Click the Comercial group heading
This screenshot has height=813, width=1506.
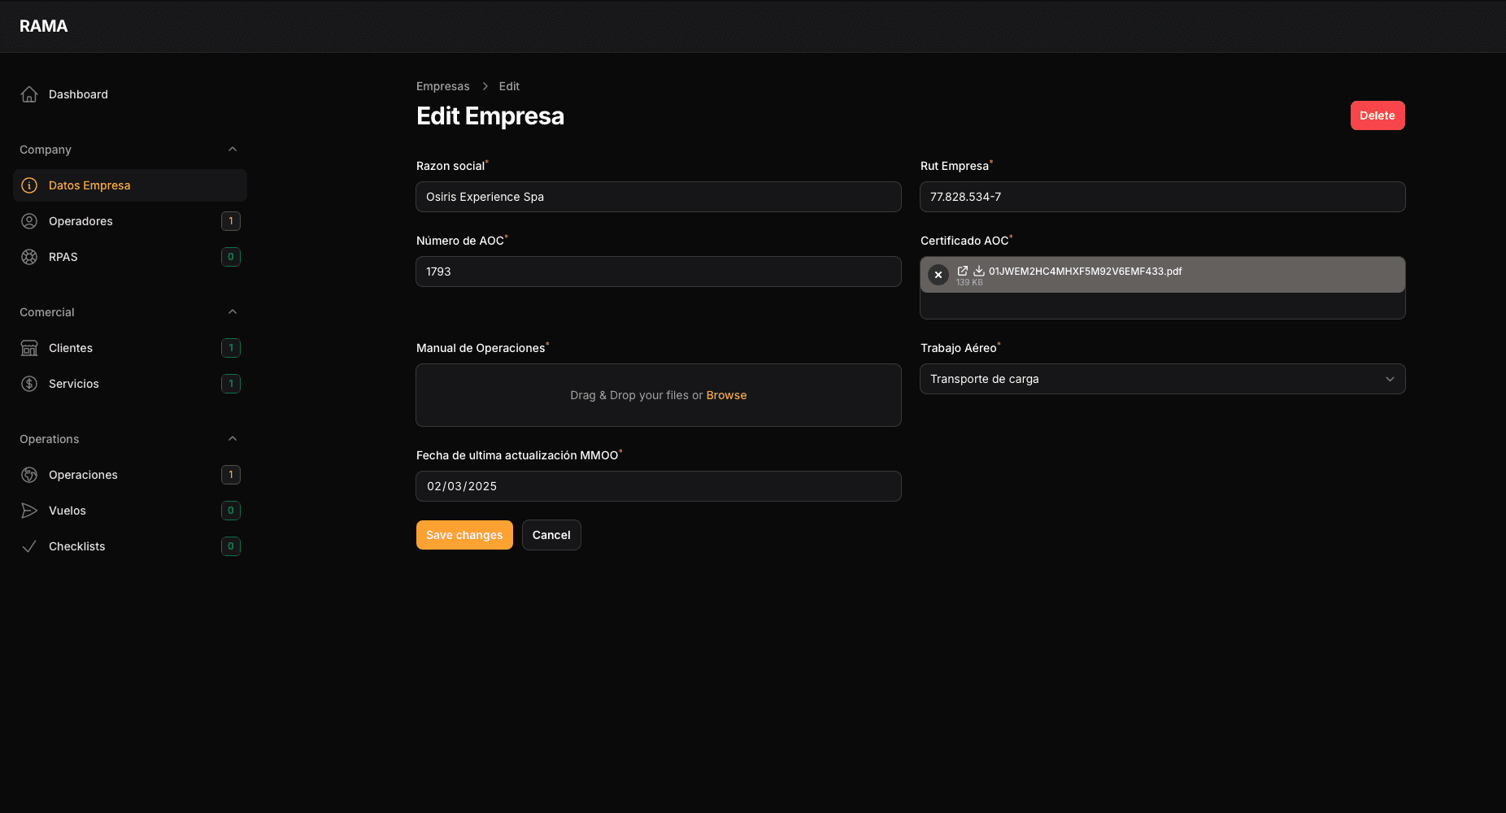click(47, 312)
